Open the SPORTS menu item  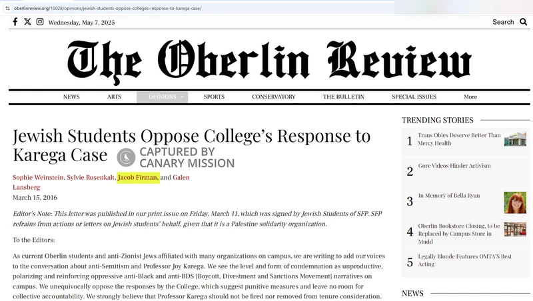click(x=214, y=97)
